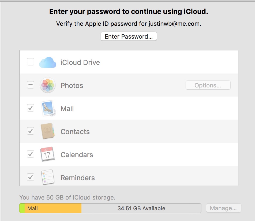Disable the Calendars checkbox
The height and width of the screenshot is (221, 255).
pyautogui.click(x=31, y=154)
